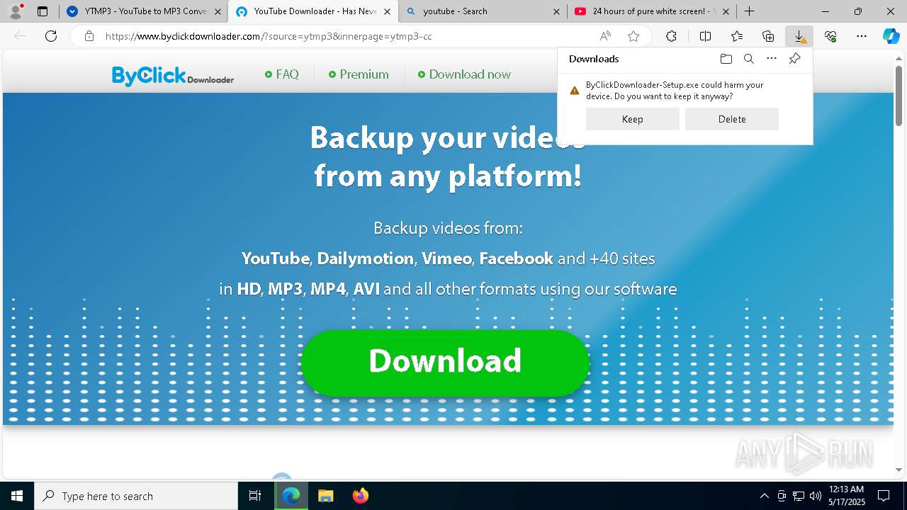Open Microsoft Edge from taskbar
Screen dimensions: 907x510
(291, 496)
